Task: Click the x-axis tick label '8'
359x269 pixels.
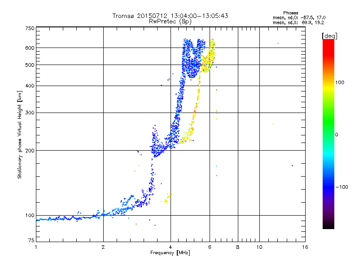Action: tap(238, 247)
